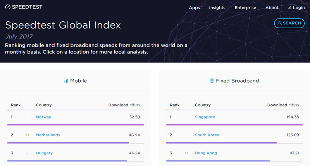Click Norway's purple speed bar

click(76, 125)
